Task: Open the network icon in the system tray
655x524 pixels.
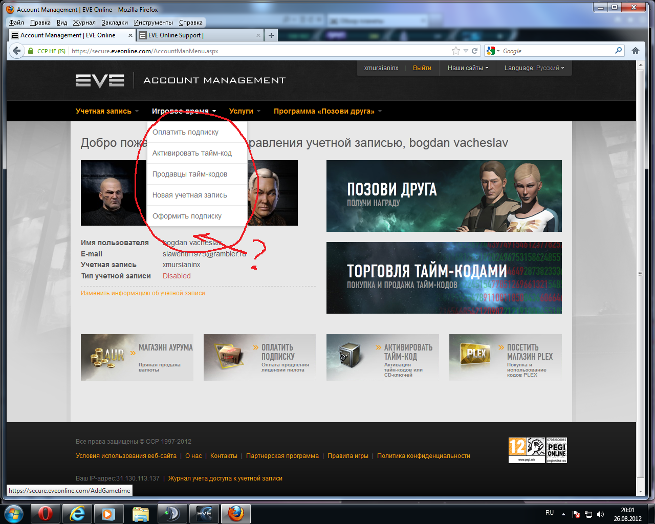Action: pos(588,514)
